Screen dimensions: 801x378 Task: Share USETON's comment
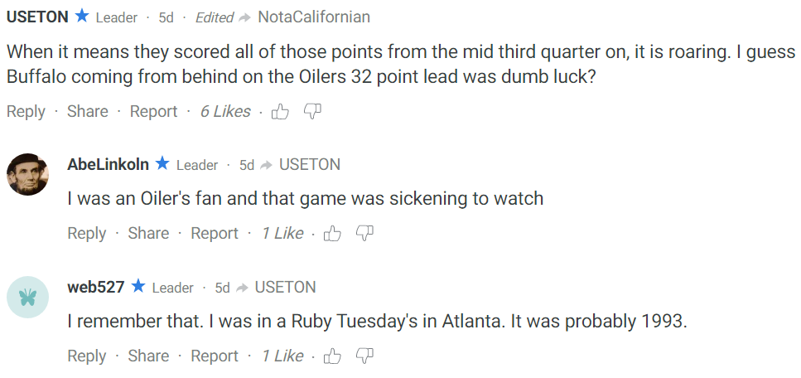(x=87, y=112)
